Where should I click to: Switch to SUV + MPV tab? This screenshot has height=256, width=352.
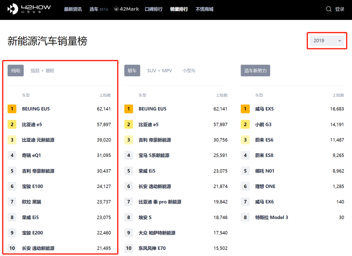160,71
